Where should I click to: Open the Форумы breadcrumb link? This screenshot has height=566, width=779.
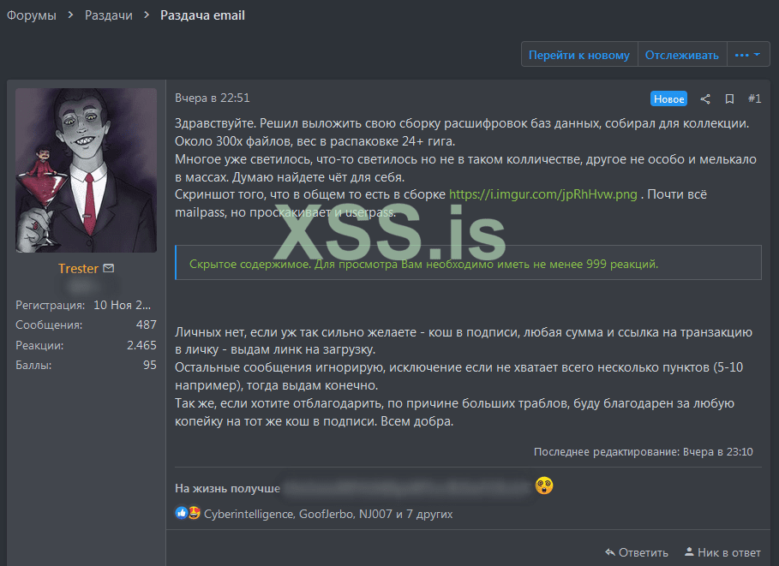(x=32, y=15)
